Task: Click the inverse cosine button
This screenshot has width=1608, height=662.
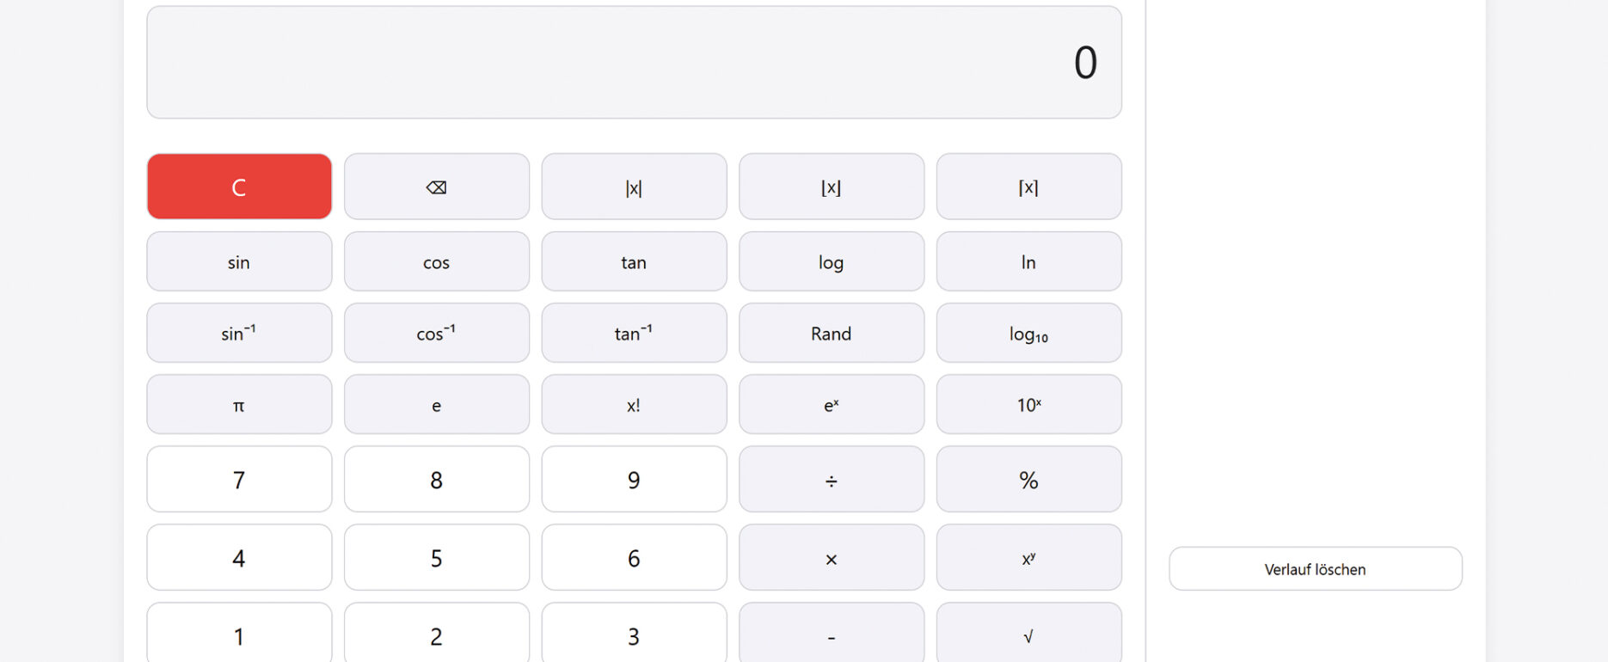Action: click(436, 334)
